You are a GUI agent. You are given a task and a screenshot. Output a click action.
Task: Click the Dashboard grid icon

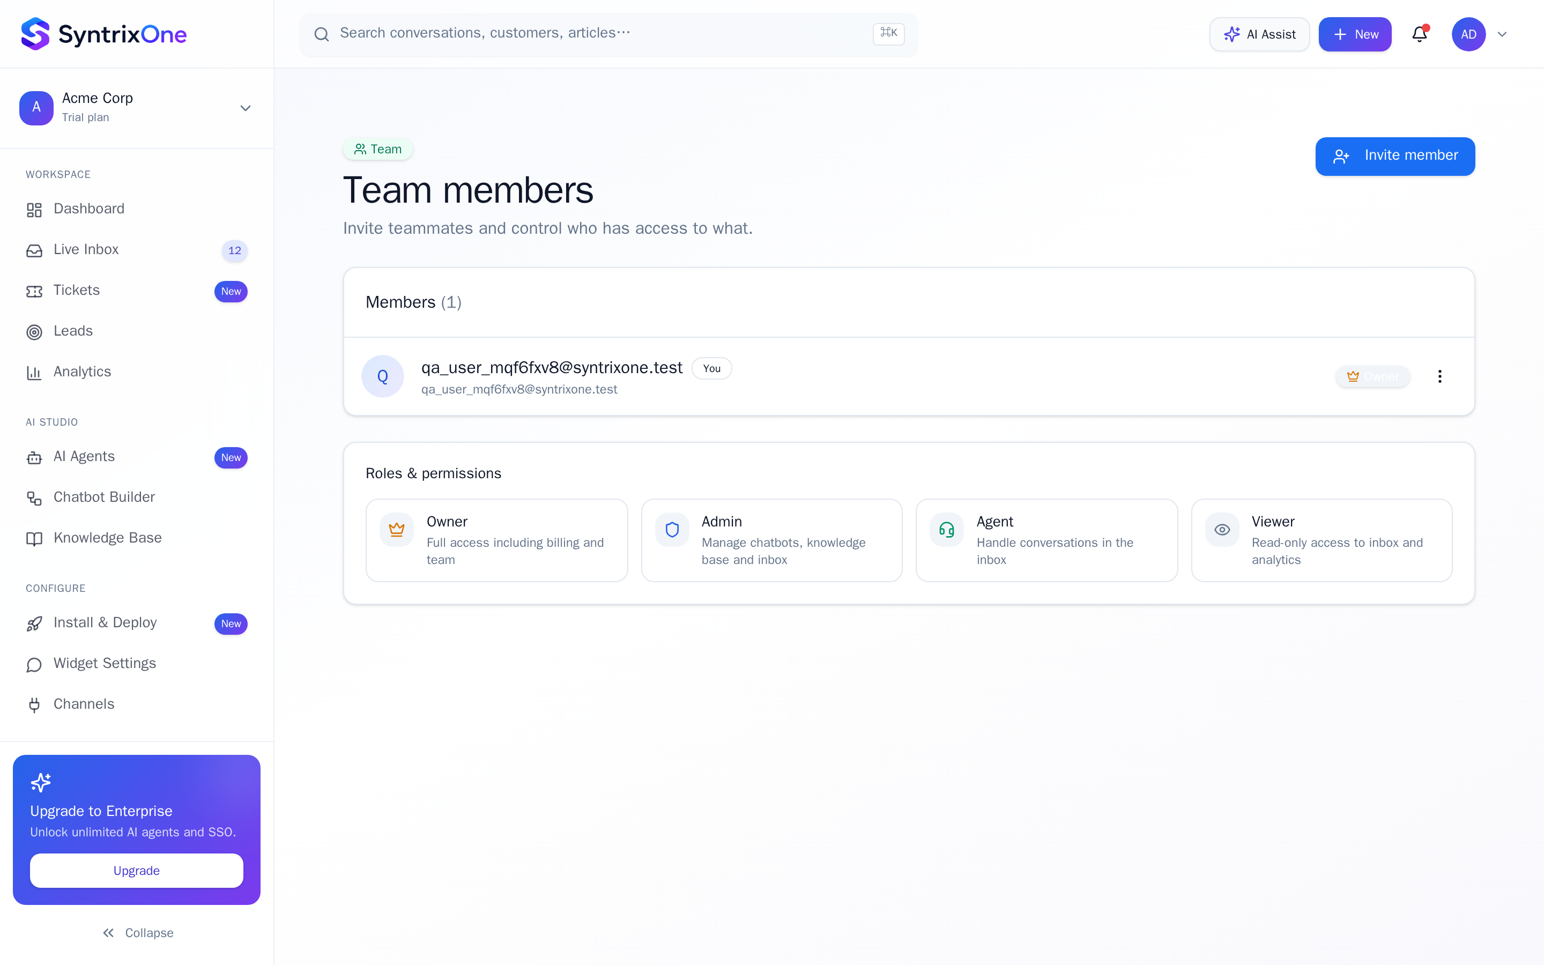coord(34,209)
